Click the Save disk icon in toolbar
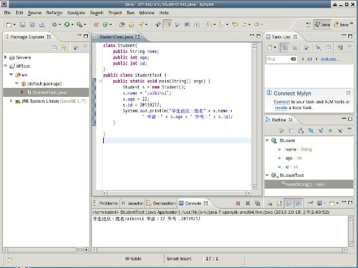 coord(23,25)
